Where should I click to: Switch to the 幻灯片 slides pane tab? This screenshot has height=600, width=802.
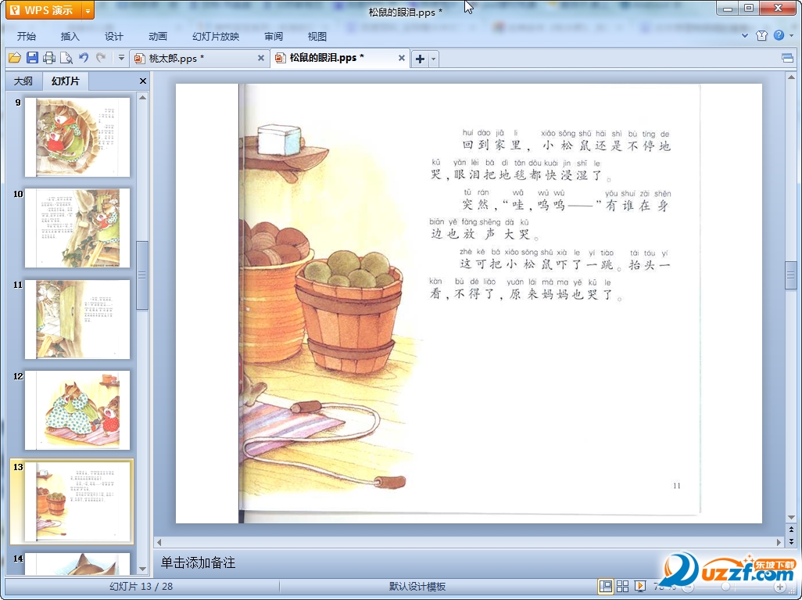coord(66,81)
